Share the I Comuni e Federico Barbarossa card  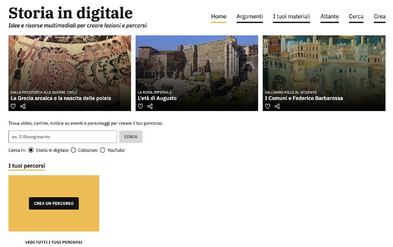(x=277, y=106)
